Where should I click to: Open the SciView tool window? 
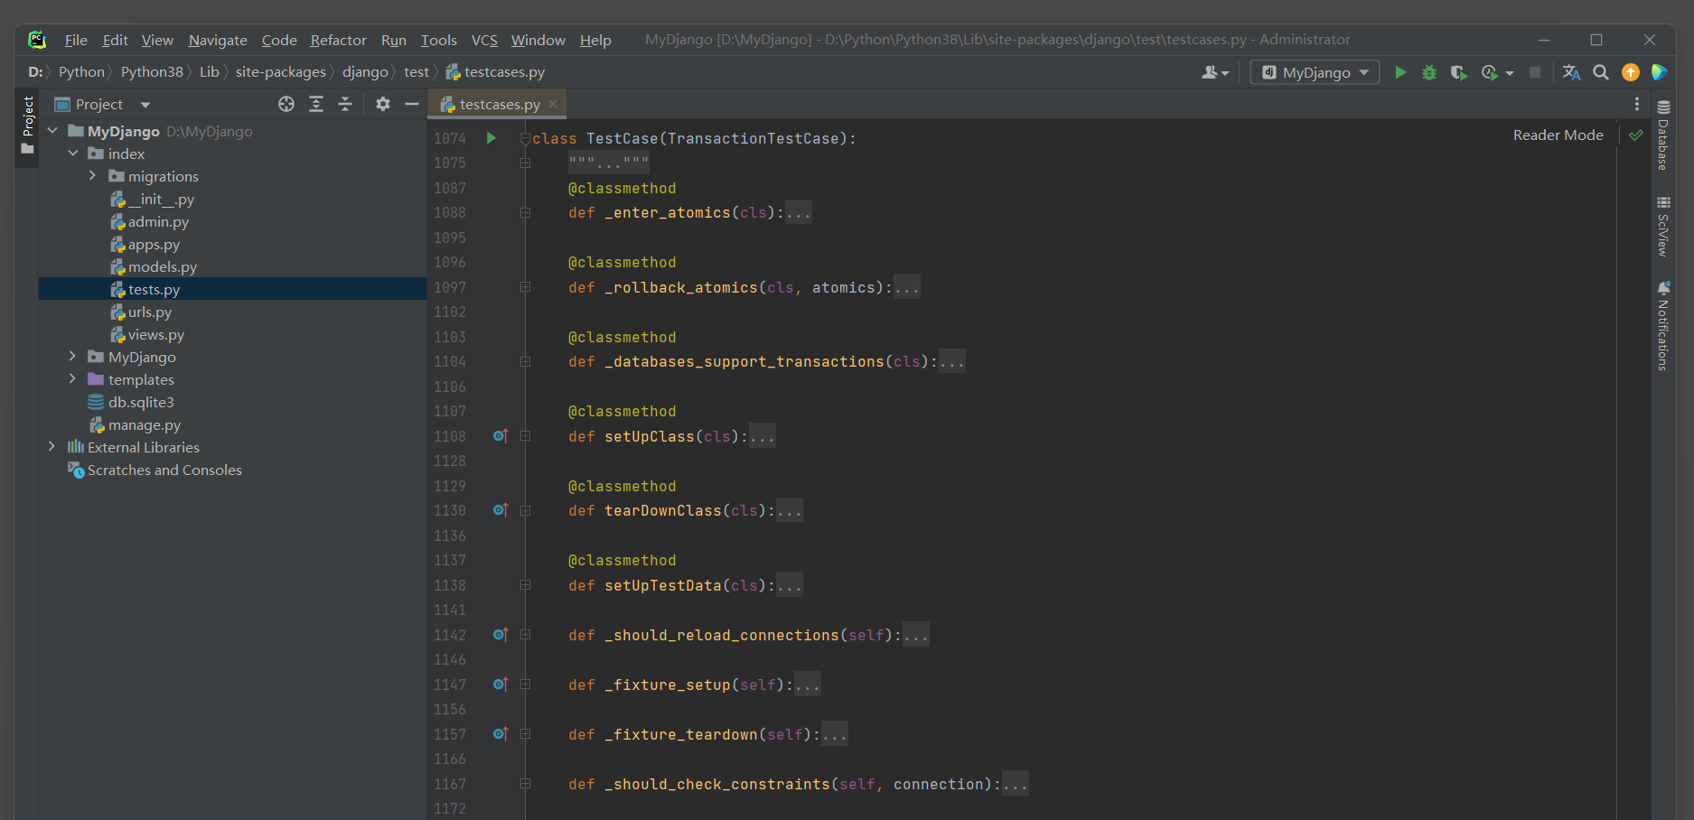tap(1663, 226)
